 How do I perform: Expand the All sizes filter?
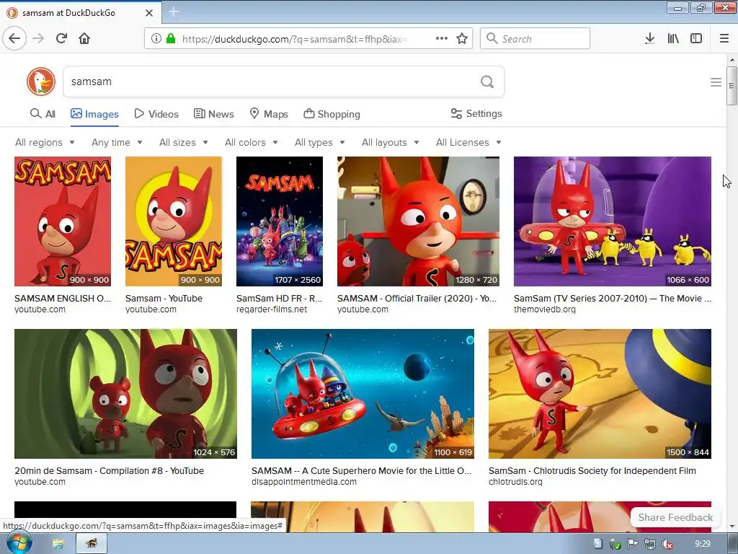pyautogui.click(x=184, y=142)
